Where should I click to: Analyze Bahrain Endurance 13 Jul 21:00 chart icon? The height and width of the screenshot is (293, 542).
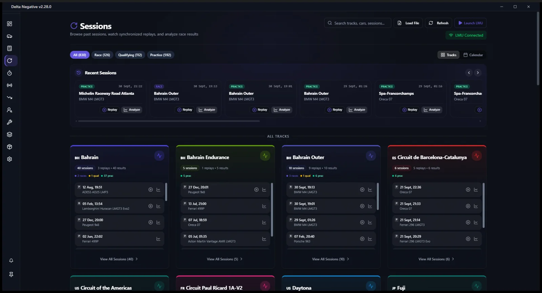pos(264,206)
